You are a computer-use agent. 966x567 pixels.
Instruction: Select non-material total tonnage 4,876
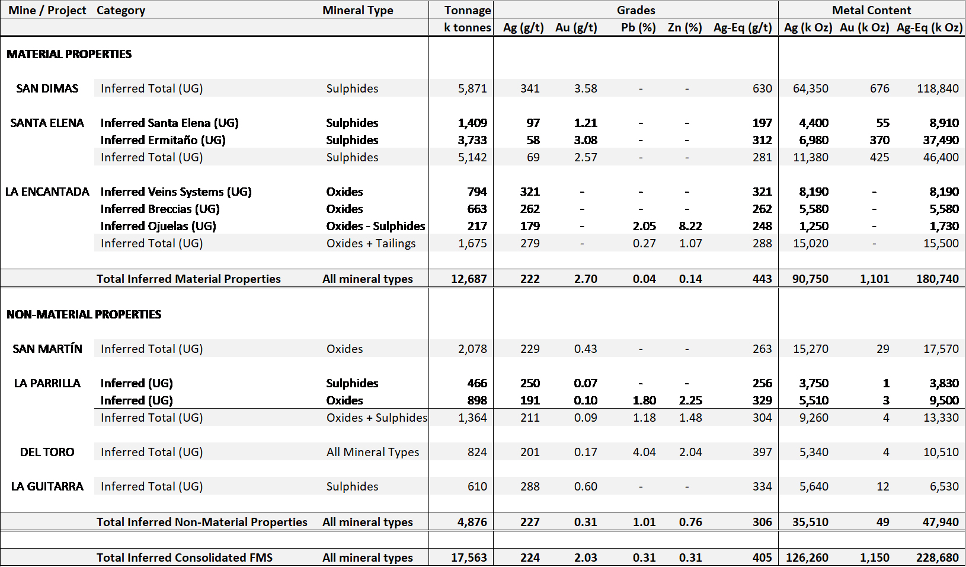pos(472,522)
